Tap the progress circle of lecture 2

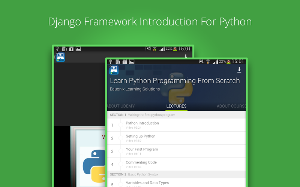pyautogui.click(x=120, y=138)
